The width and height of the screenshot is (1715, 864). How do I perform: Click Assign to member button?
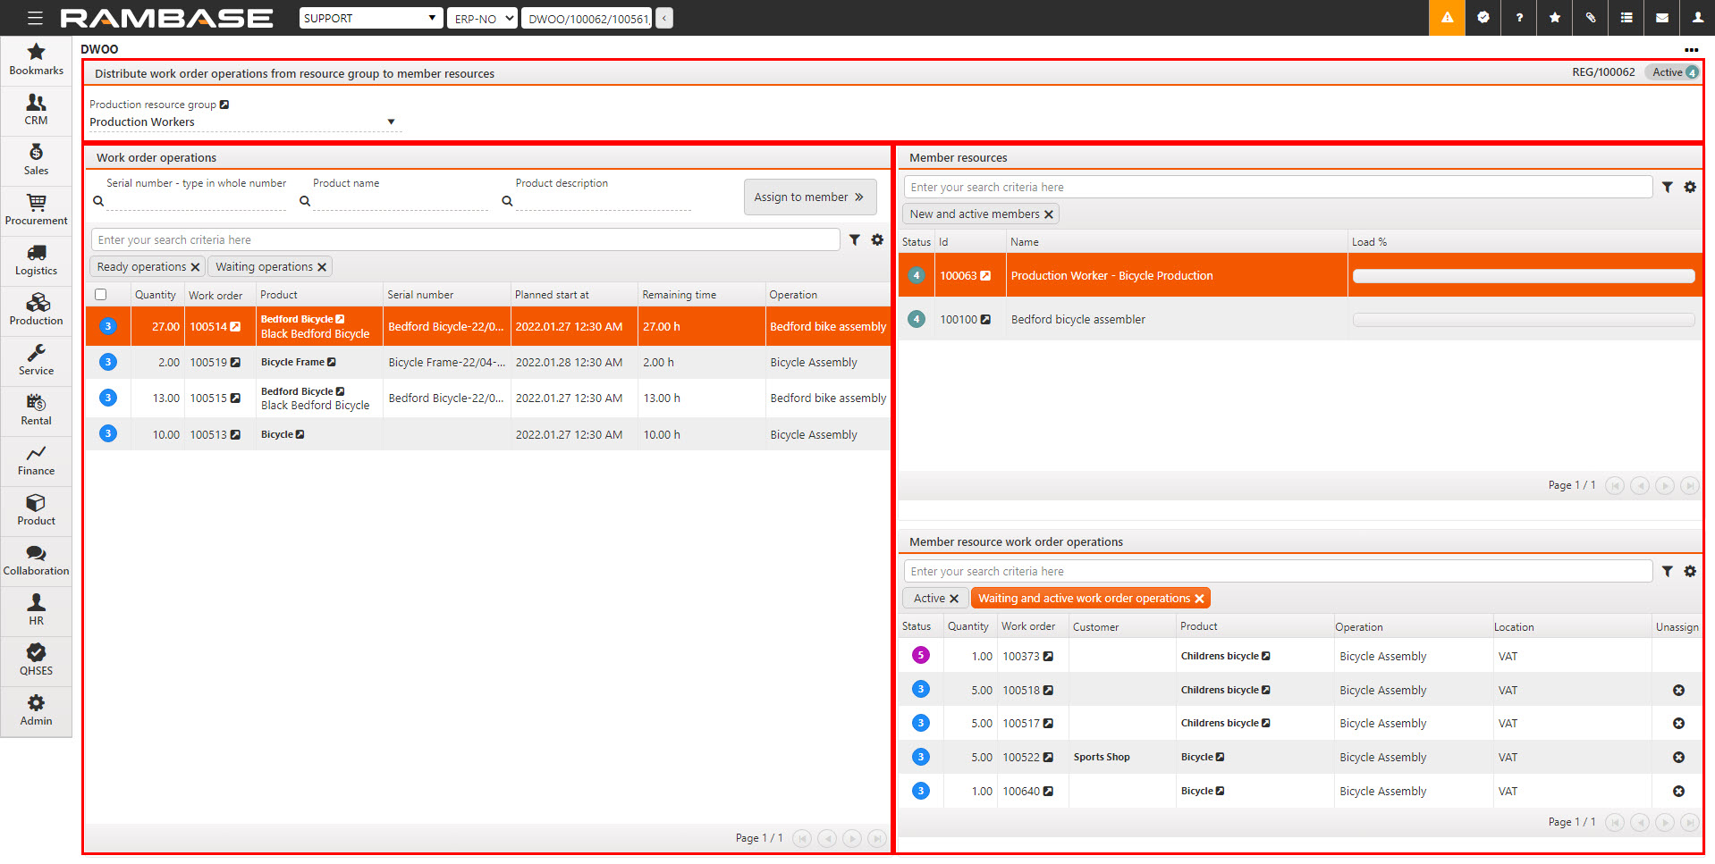coord(809,197)
